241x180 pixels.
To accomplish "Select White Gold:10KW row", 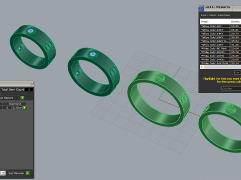I will (x=220, y=56).
